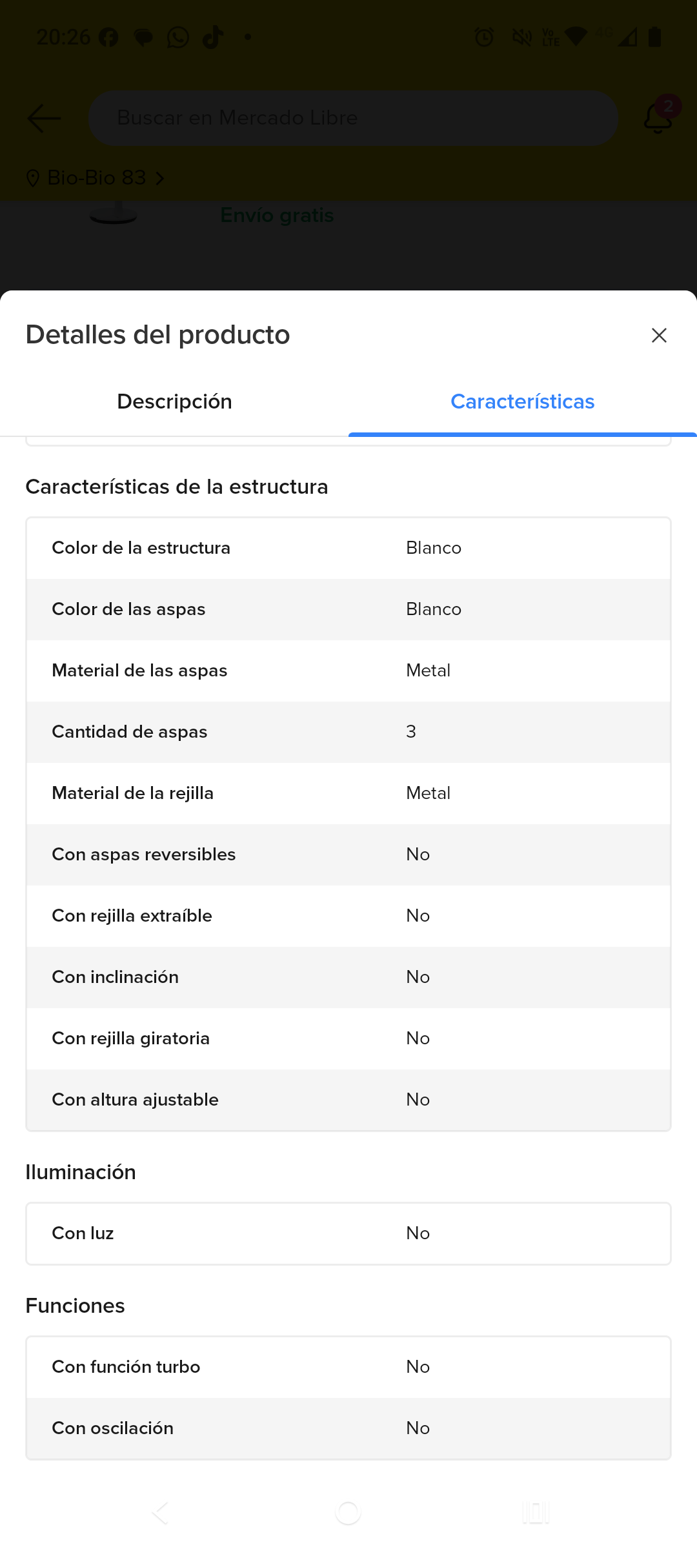Tap the Buscar en Mercado Libre field
Screen dimensions: 697x1549
coord(353,118)
